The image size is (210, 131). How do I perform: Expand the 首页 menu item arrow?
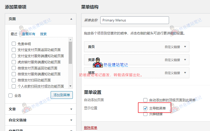(x=185, y=47)
